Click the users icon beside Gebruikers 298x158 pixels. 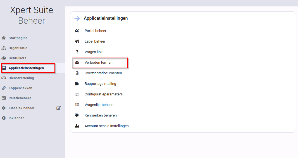coord(4,58)
